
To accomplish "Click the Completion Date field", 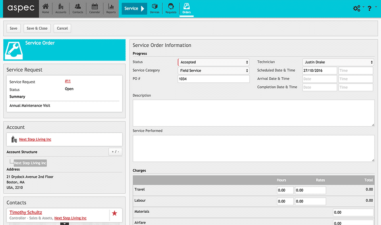I will click(x=320, y=87).
